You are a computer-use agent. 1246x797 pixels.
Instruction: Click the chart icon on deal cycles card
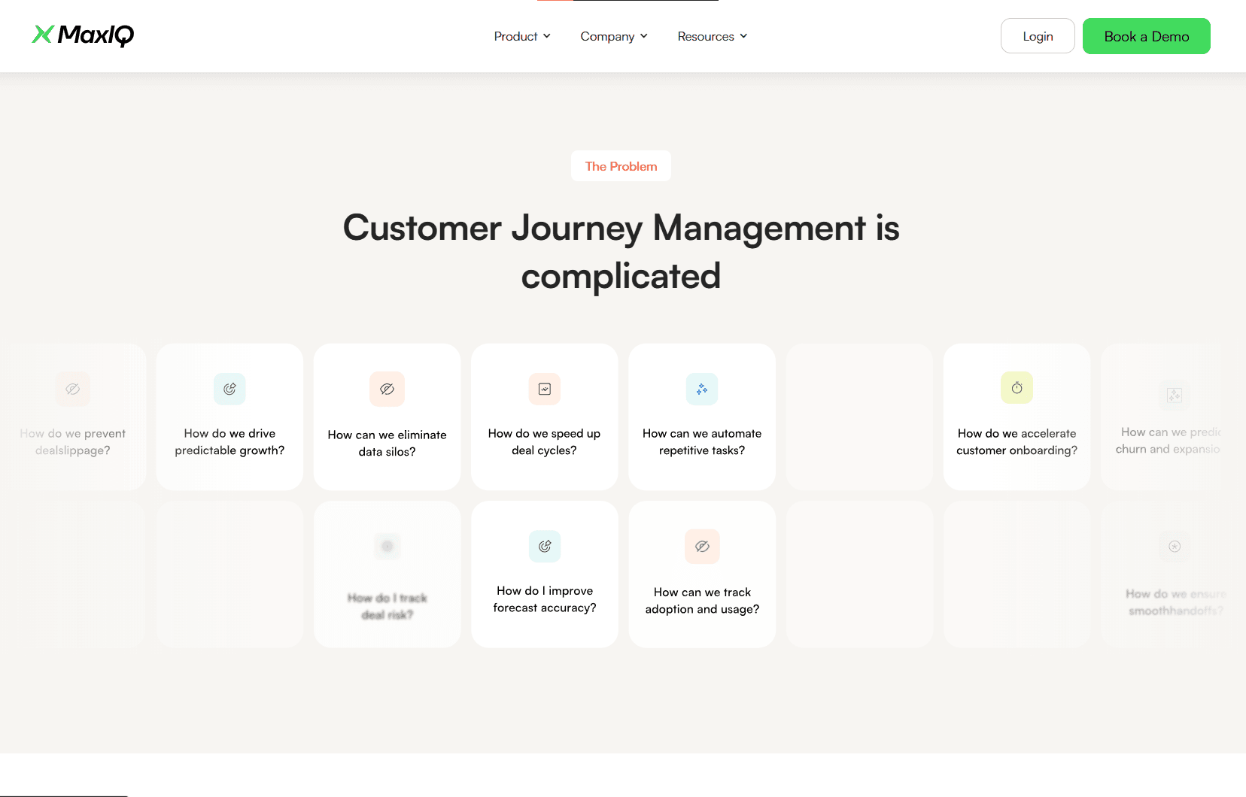[x=544, y=389]
